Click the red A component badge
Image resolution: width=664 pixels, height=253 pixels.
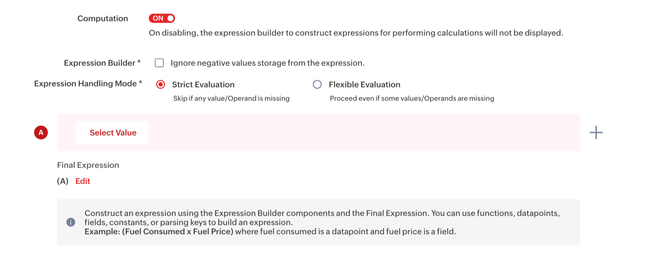(x=41, y=133)
